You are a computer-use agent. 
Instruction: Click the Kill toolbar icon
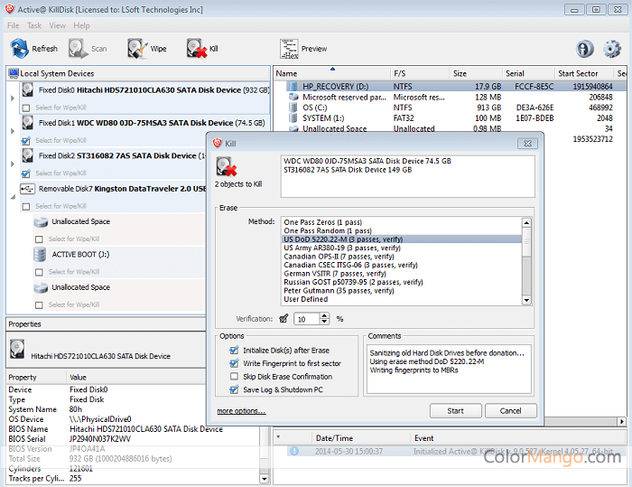[x=197, y=49]
